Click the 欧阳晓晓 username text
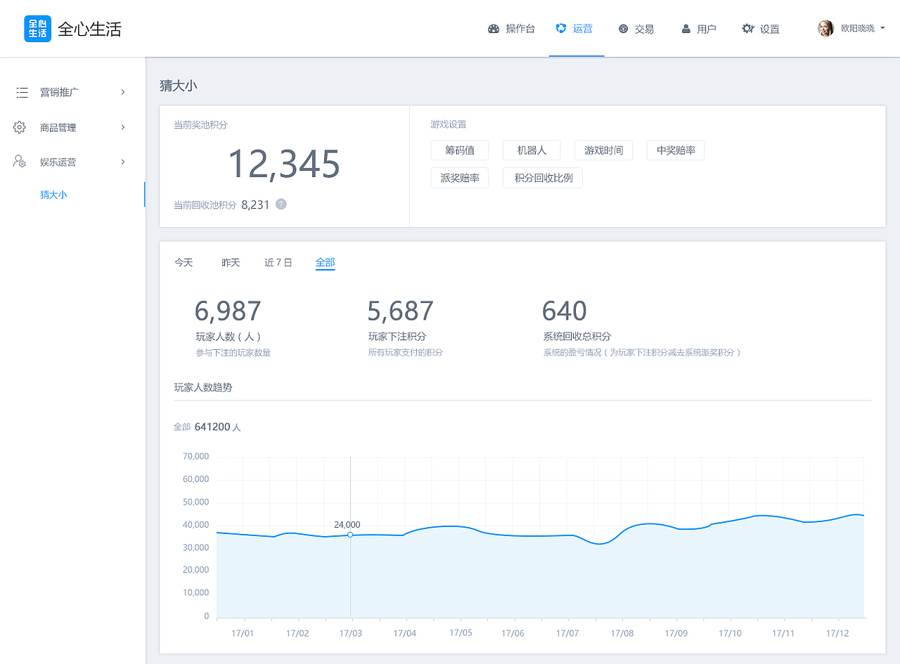 point(858,29)
